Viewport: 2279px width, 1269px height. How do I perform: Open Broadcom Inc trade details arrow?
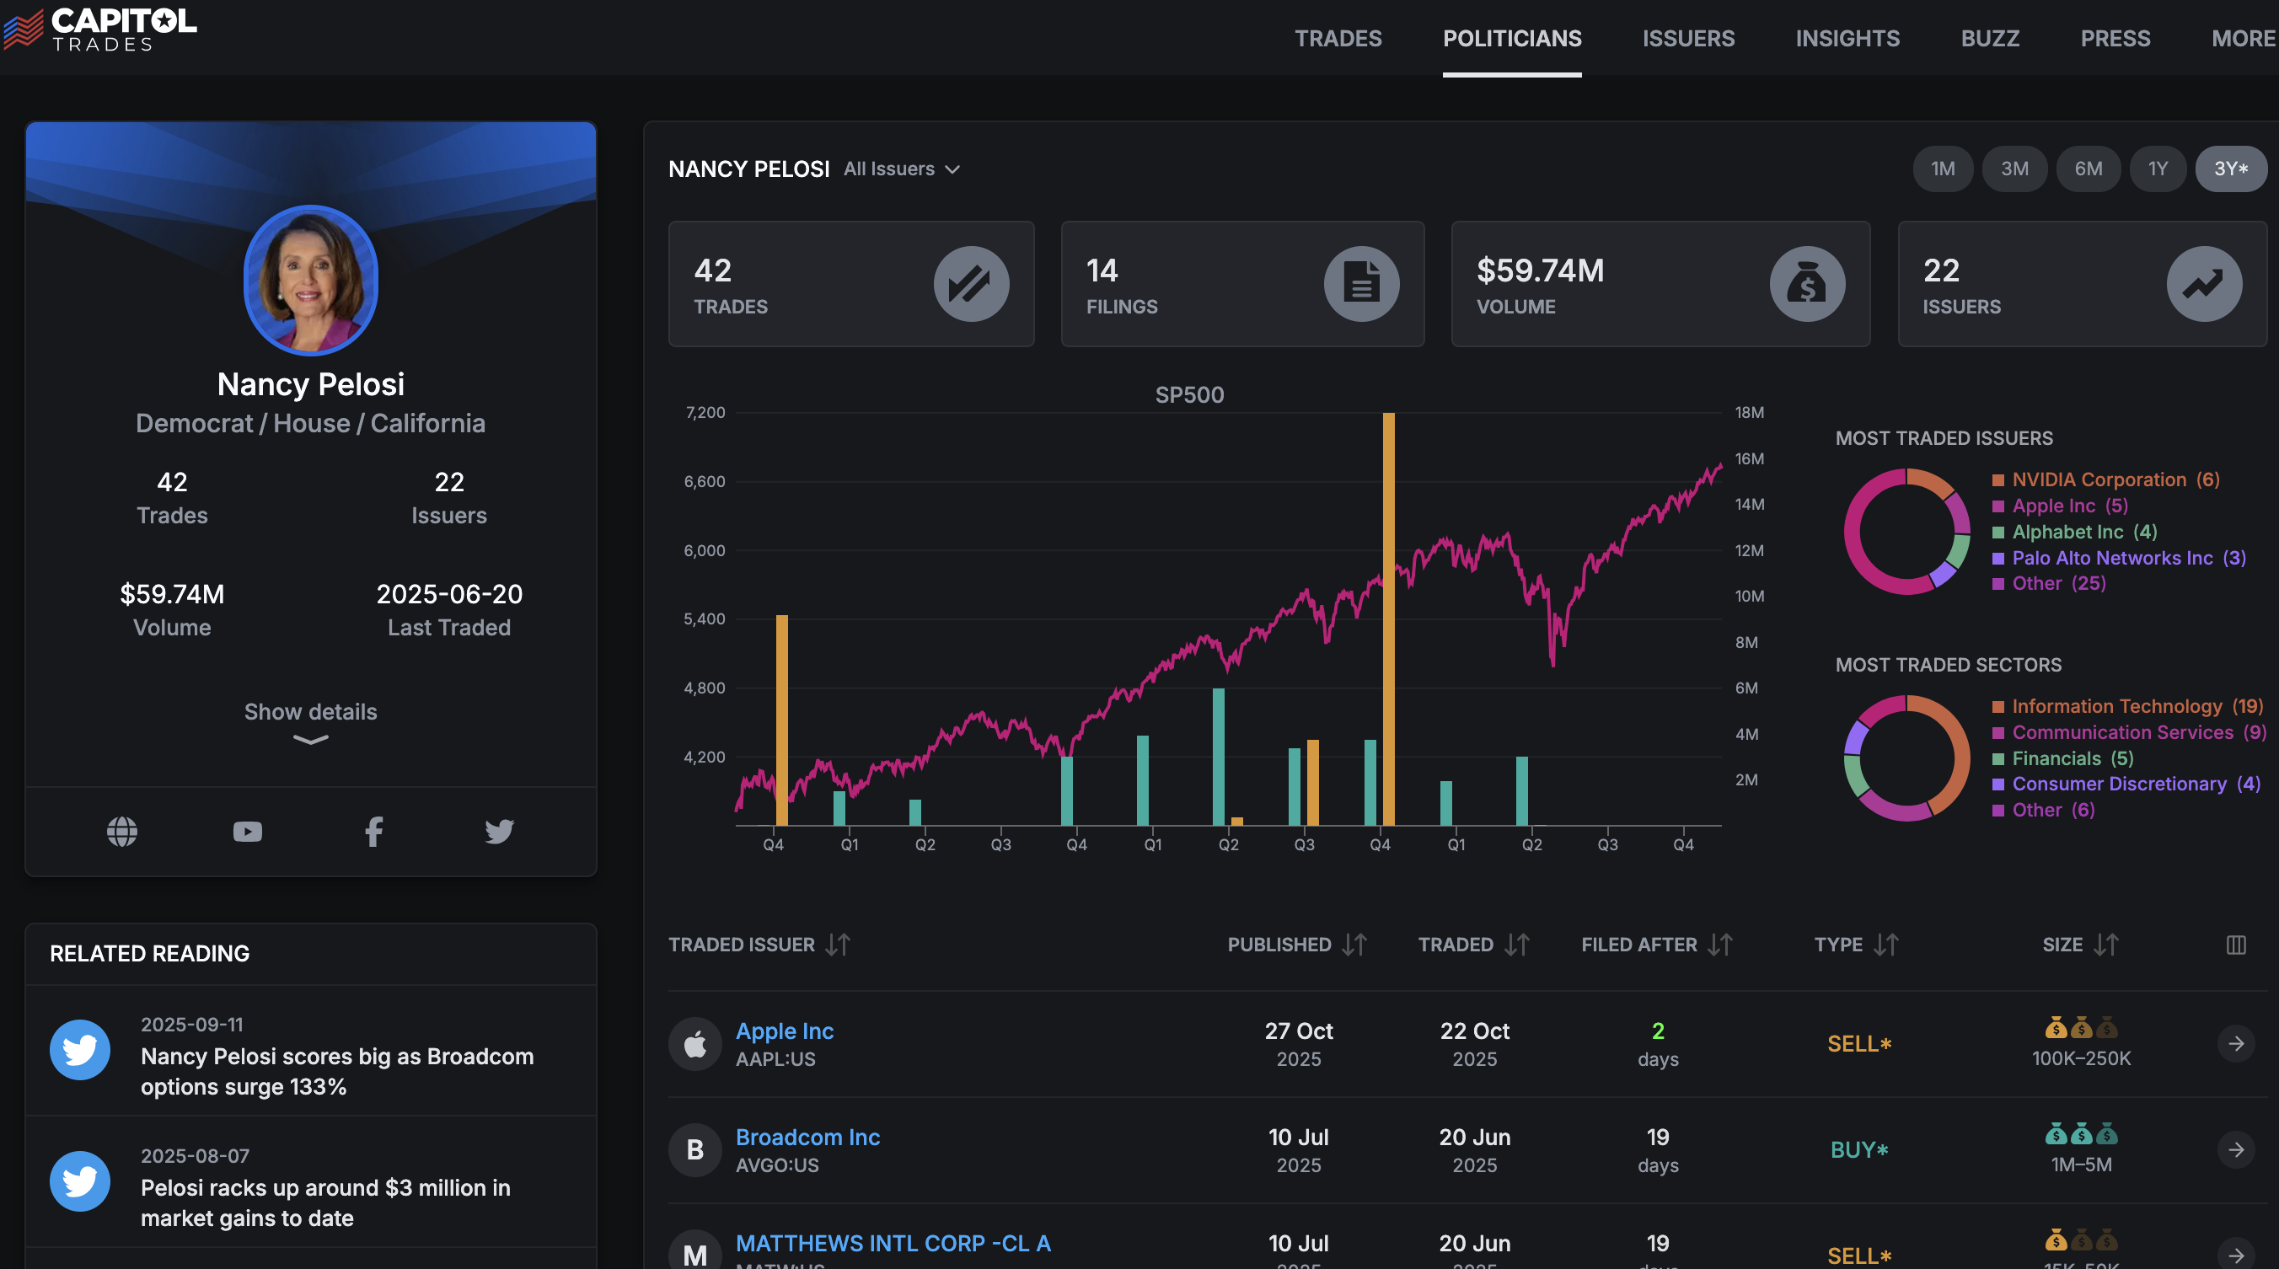(x=2236, y=1149)
